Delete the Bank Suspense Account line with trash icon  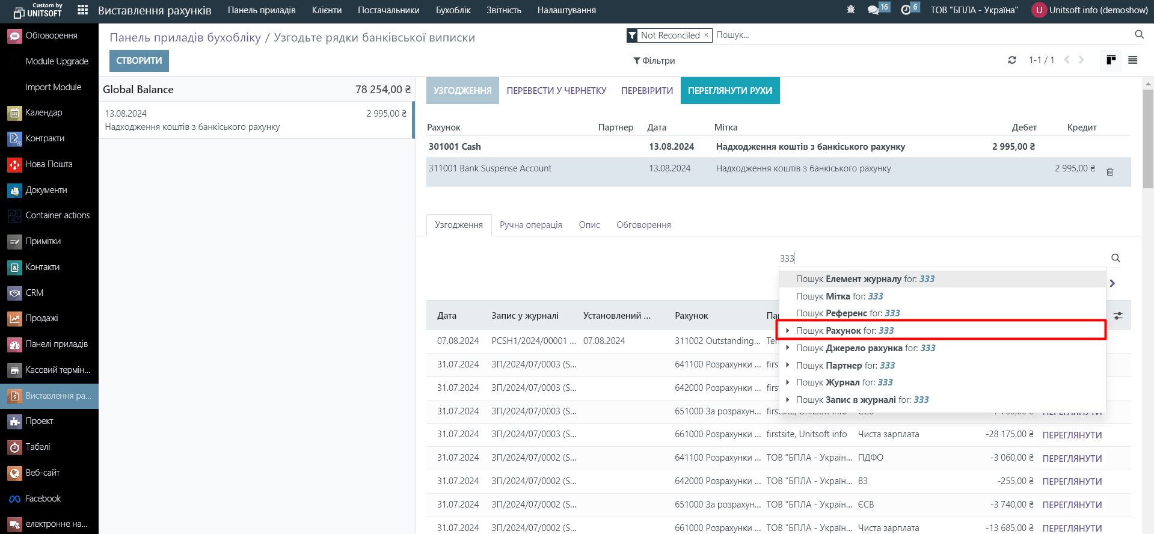[x=1109, y=172]
